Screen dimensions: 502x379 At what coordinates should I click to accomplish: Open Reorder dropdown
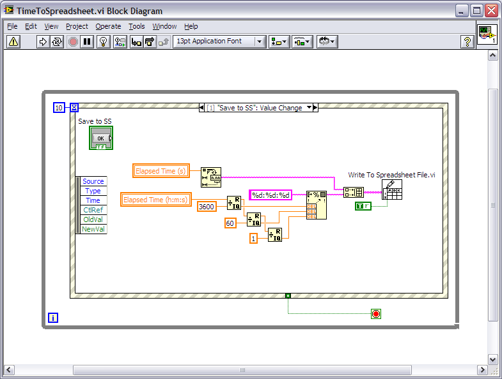[327, 42]
